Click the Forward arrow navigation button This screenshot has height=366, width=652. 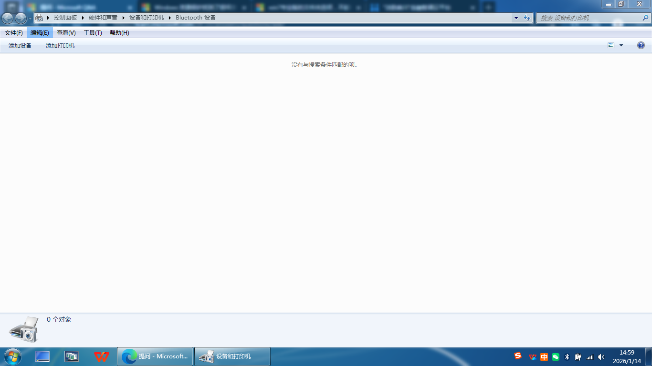[x=21, y=18]
